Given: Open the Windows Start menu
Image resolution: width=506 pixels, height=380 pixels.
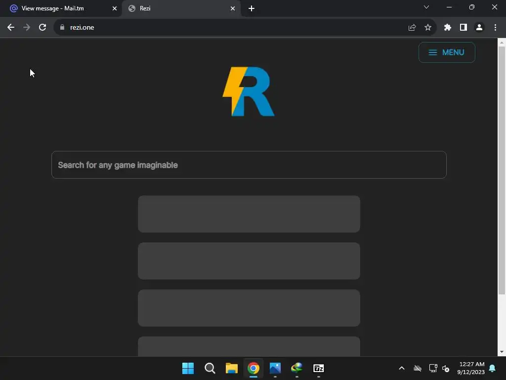Looking at the screenshot, I should coord(188,368).
